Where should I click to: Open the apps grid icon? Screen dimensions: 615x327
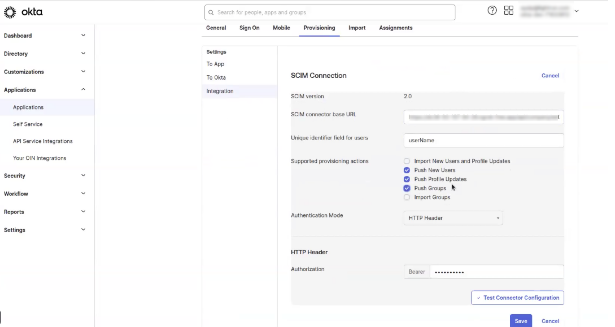(509, 11)
